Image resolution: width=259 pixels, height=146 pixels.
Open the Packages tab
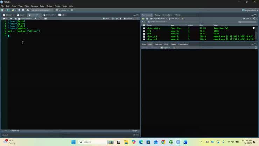pos(158,44)
